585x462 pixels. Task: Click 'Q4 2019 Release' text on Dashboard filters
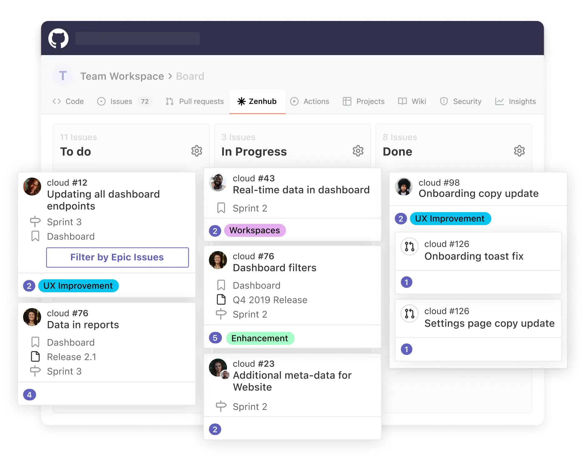270,300
